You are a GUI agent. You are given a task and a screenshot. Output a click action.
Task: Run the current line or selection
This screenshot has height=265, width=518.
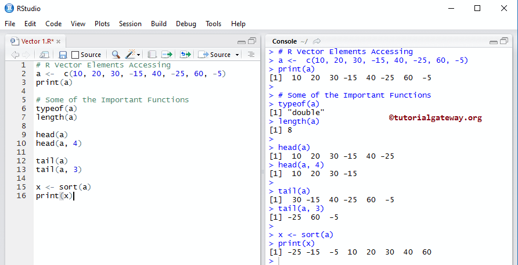coord(167,55)
